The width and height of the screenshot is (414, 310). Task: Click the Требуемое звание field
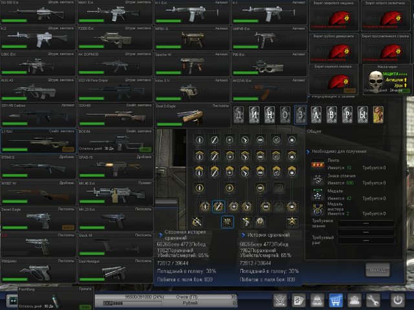tap(365, 223)
